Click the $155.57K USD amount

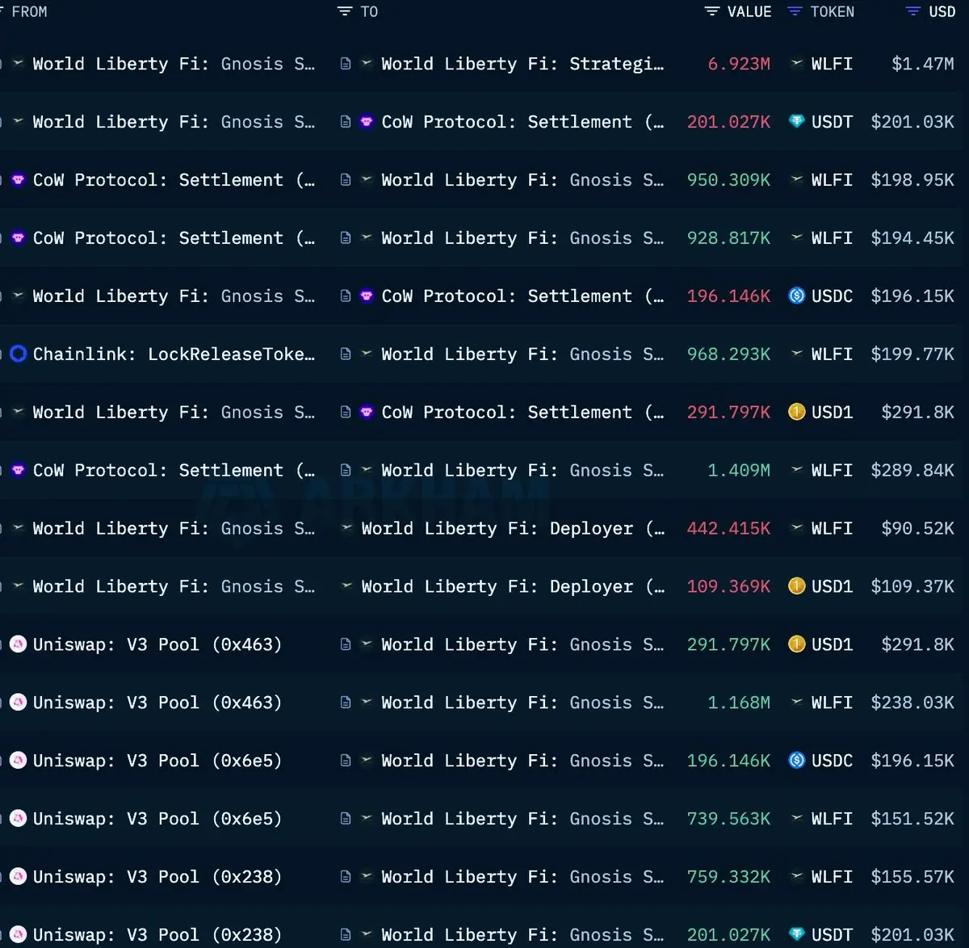(912, 877)
